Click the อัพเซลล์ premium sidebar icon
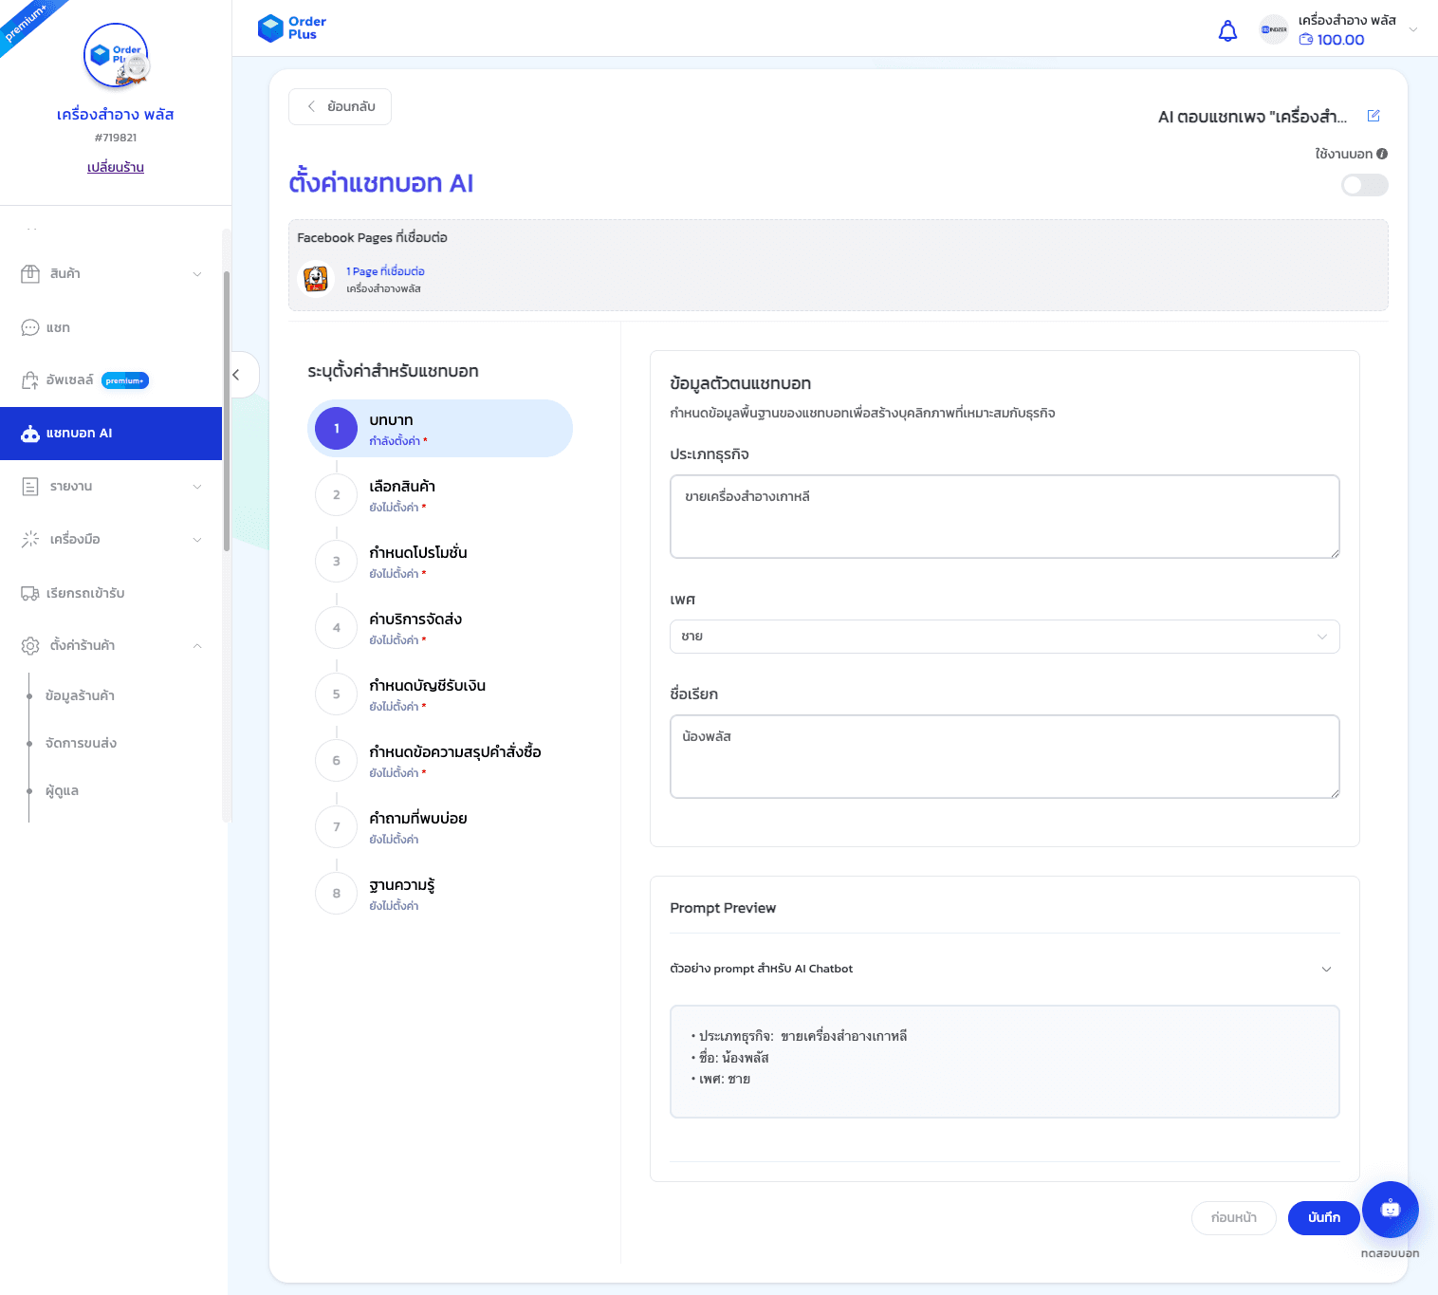The height and width of the screenshot is (1295, 1438). [29, 379]
